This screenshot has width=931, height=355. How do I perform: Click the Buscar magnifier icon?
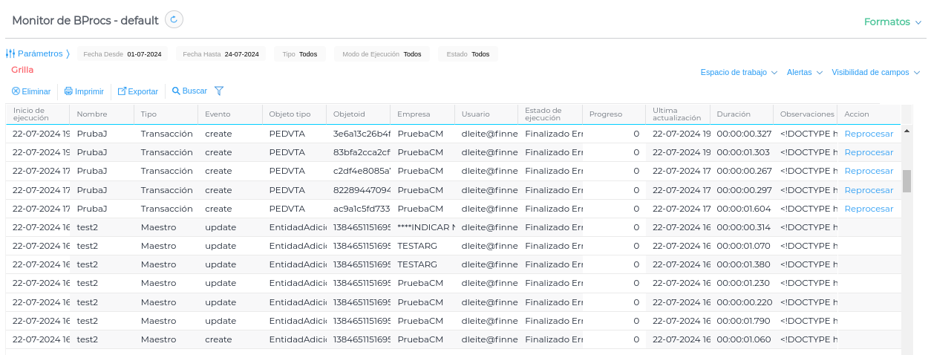[x=176, y=91]
